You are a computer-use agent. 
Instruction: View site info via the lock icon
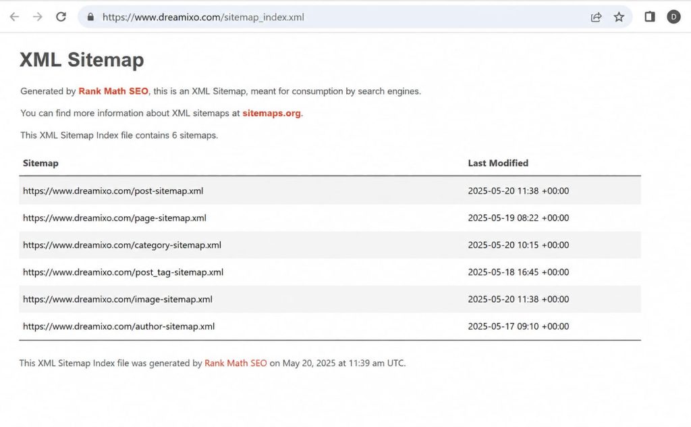90,17
